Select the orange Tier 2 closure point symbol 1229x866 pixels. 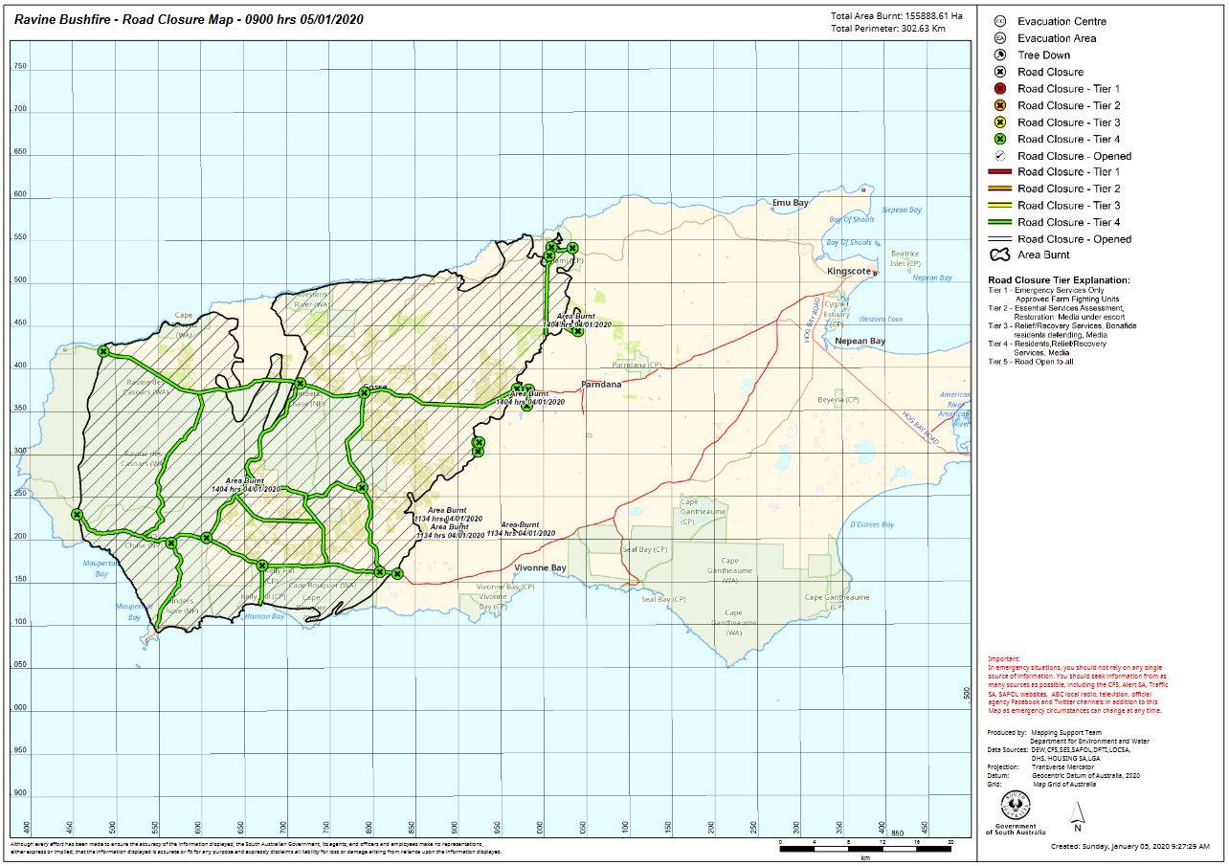coord(1000,105)
